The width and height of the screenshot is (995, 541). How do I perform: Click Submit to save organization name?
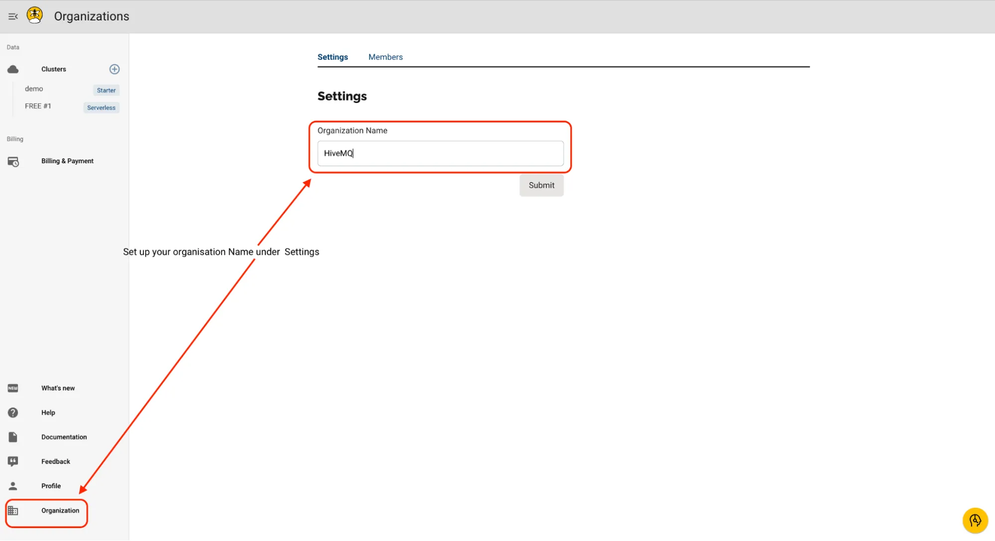coord(542,185)
